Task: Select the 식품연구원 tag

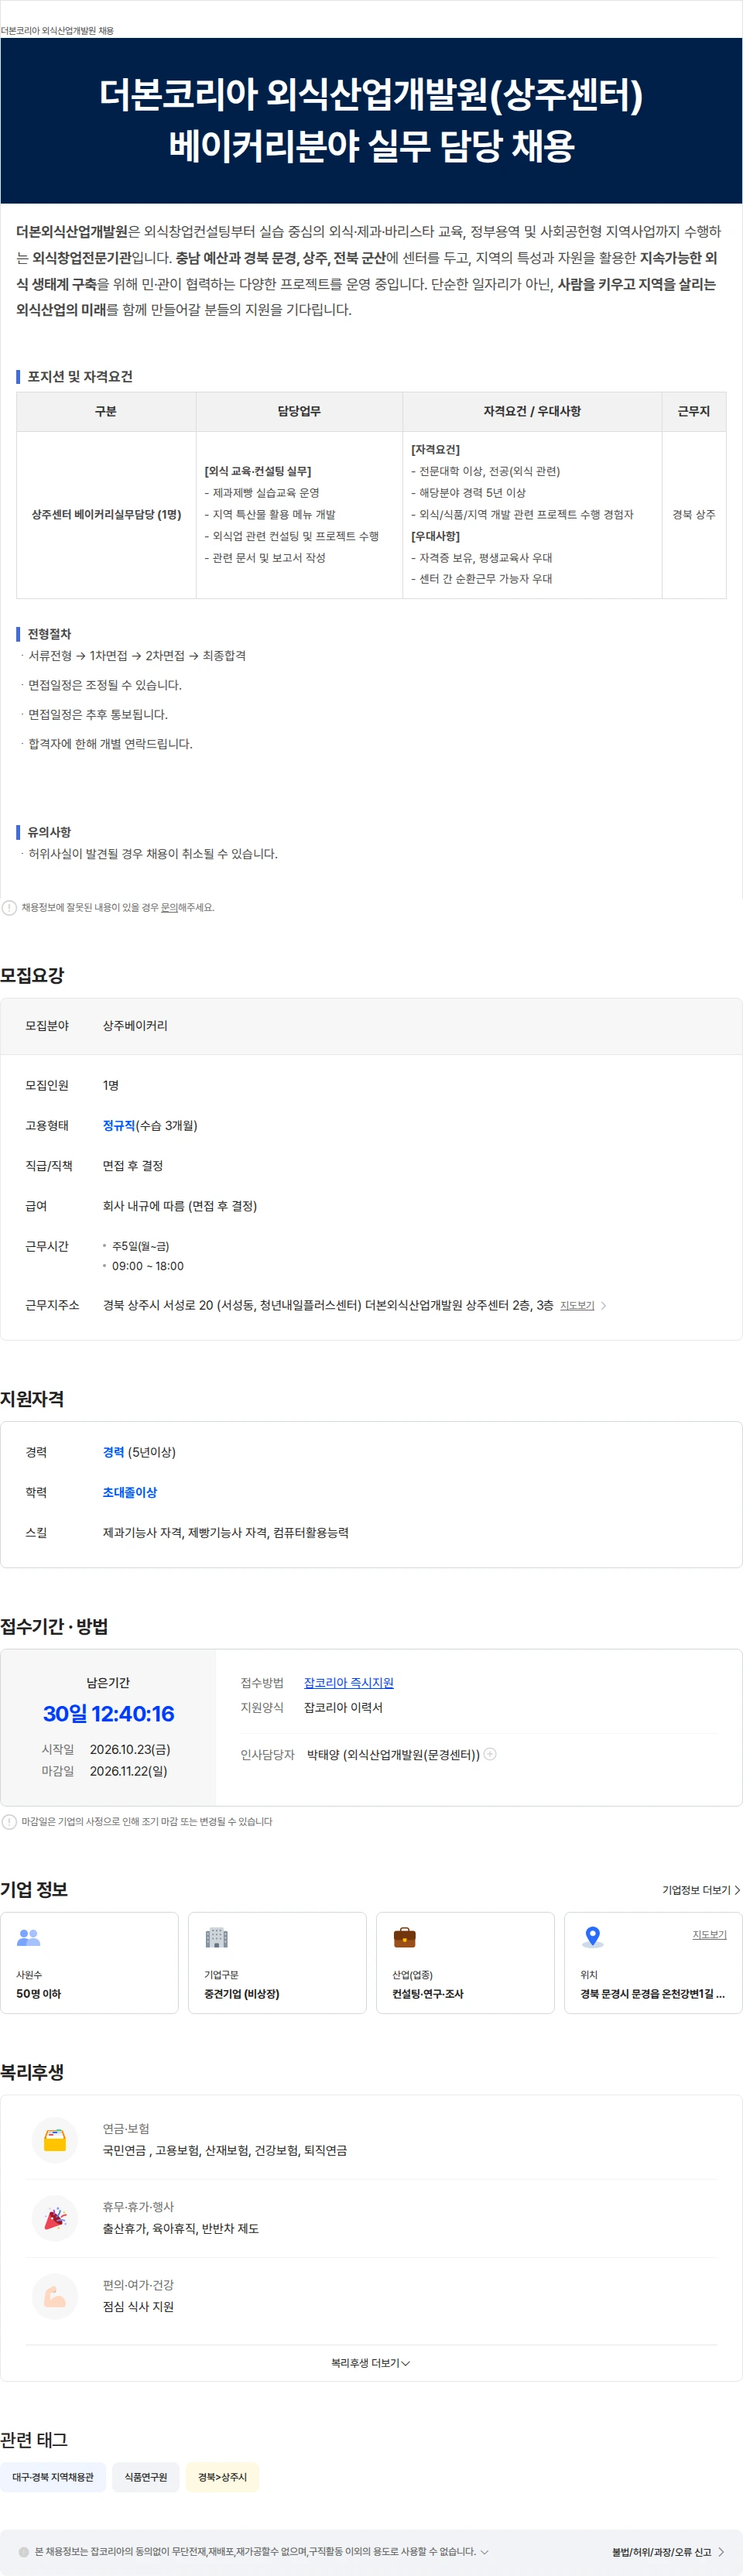Action: point(146,2476)
